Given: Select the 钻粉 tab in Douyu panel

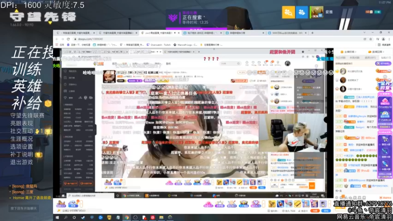Looking at the screenshot, I should [x=386, y=57].
